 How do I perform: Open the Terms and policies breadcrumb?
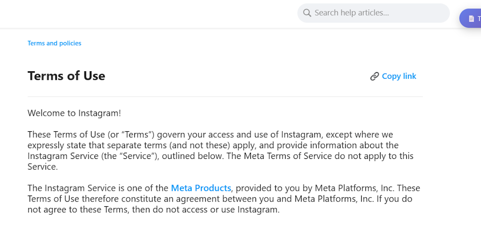(54, 43)
